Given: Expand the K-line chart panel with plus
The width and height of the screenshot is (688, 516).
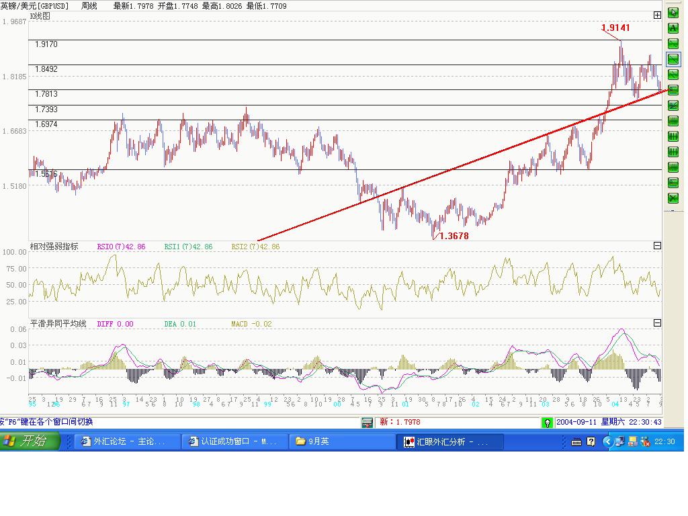Looking at the screenshot, I should 657,15.
